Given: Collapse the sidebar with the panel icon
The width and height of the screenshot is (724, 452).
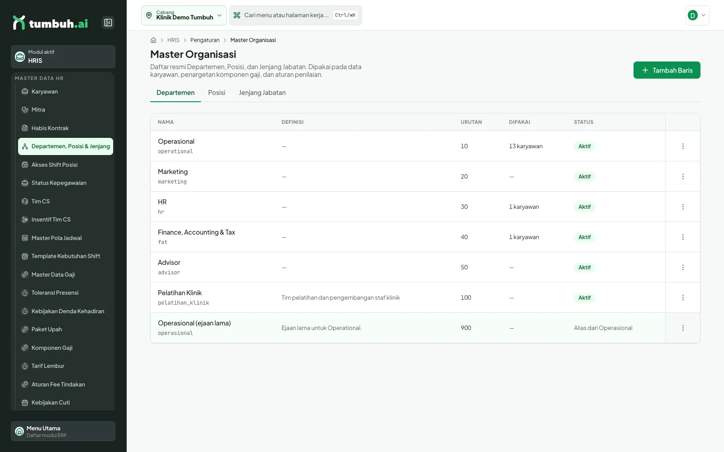Looking at the screenshot, I should click(x=108, y=23).
